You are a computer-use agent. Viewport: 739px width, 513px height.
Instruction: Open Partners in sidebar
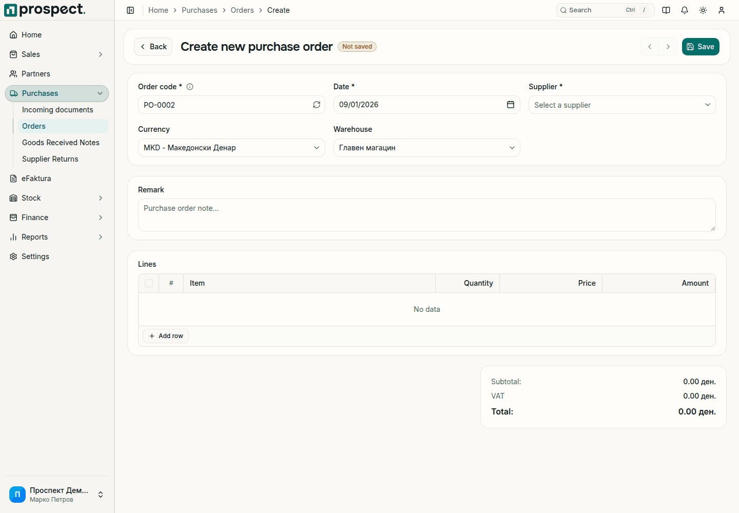coord(57,74)
